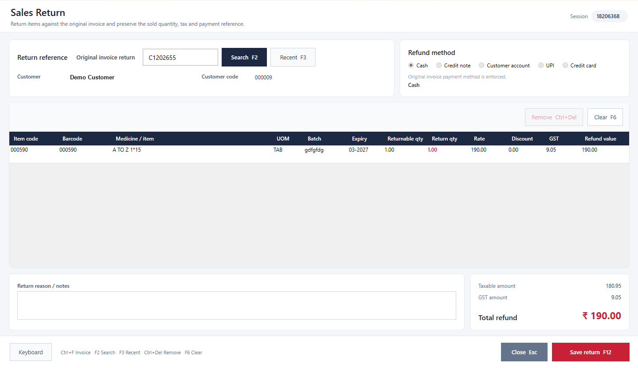This screenshot has width=638, height=368.
Task: Click the expiry date 03-2027
Action: coord(358,150)
